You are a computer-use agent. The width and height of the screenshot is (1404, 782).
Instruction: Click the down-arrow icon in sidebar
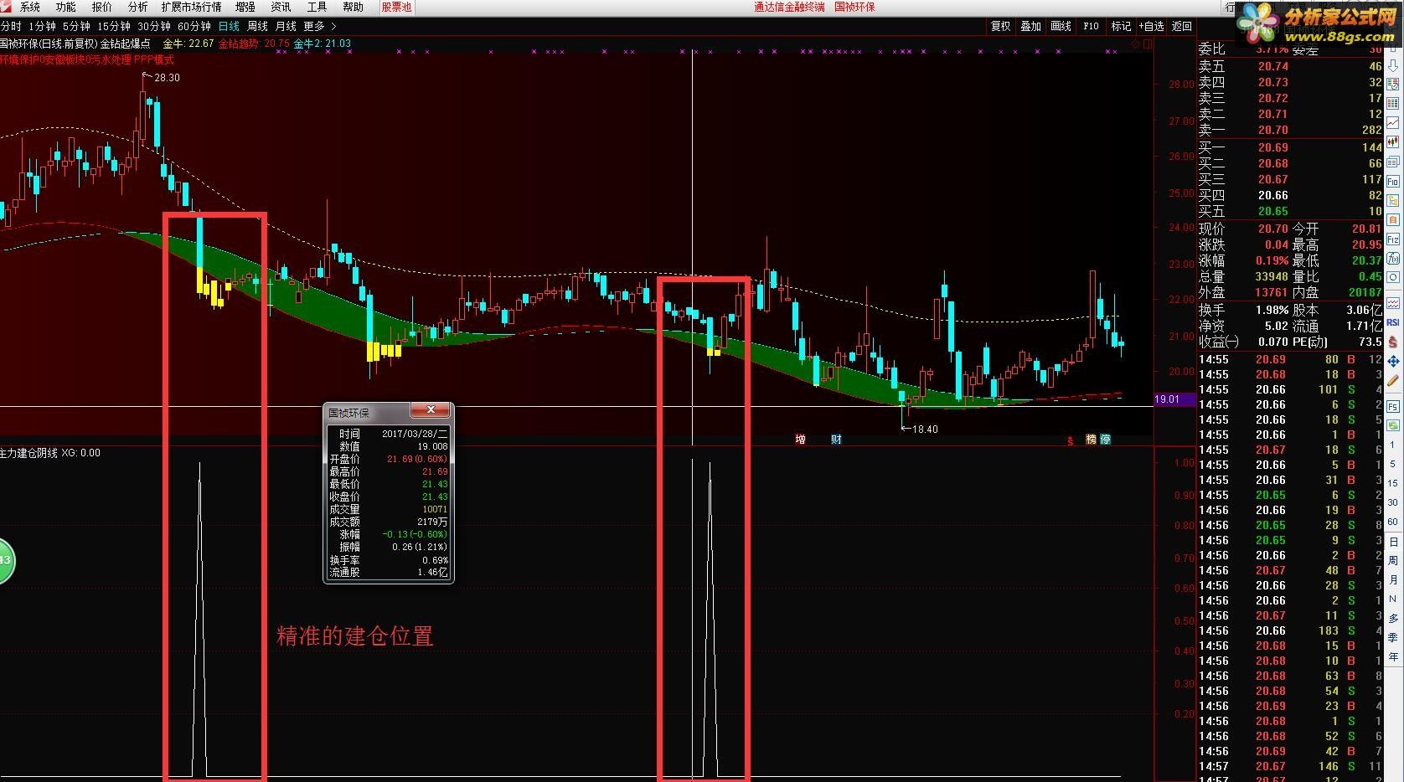pos(1393,66)
